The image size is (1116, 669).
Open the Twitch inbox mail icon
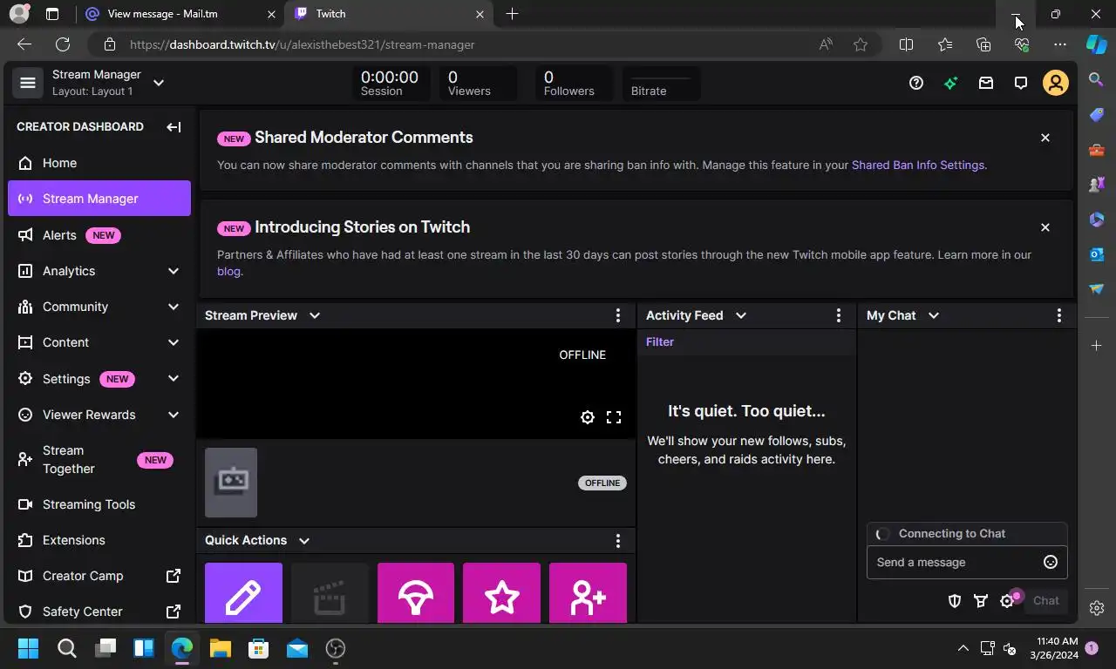[985, 83]
